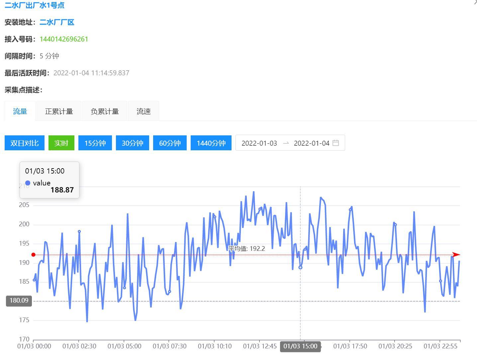The height and width of the screenshot is (357, 477).
Task: Choose the 15分钟 interval button
Action: click(95, 143)
